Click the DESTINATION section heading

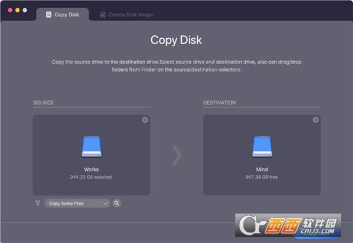(219, 103)
